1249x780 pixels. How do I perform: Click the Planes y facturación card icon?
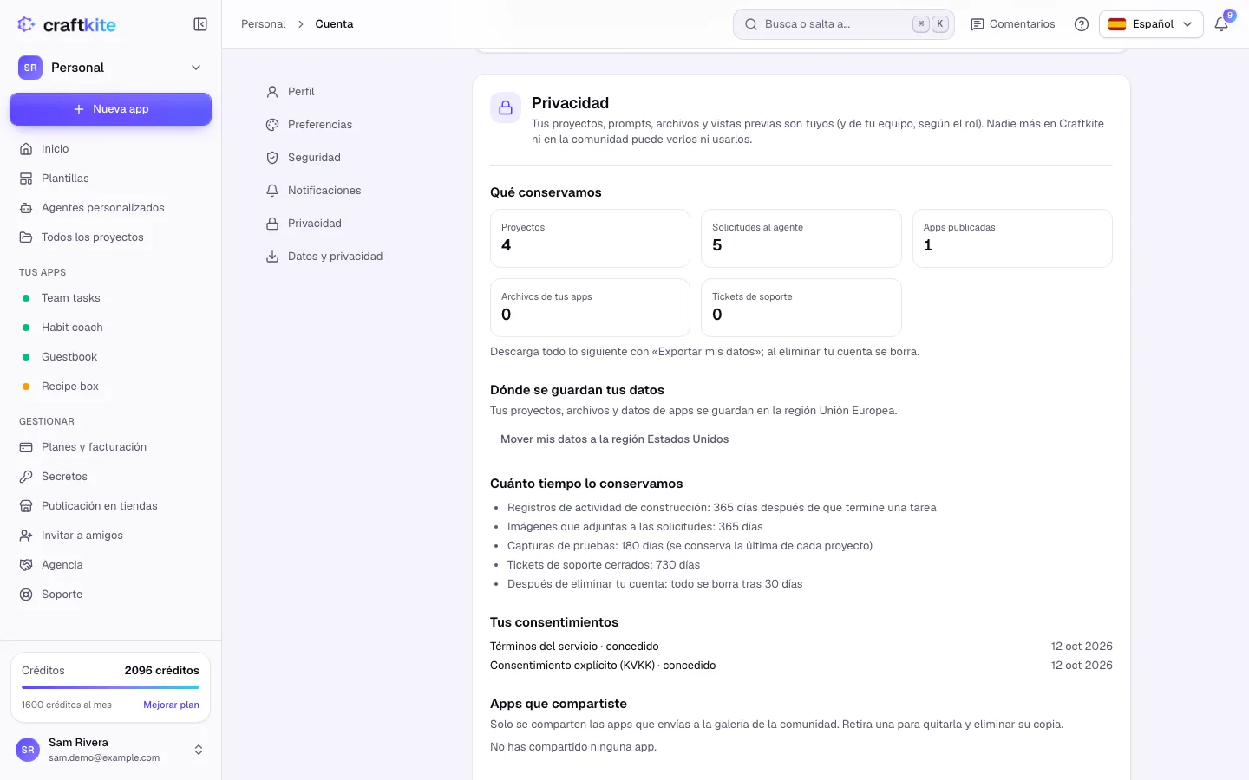pyautogui.click(x=26, y=447)
